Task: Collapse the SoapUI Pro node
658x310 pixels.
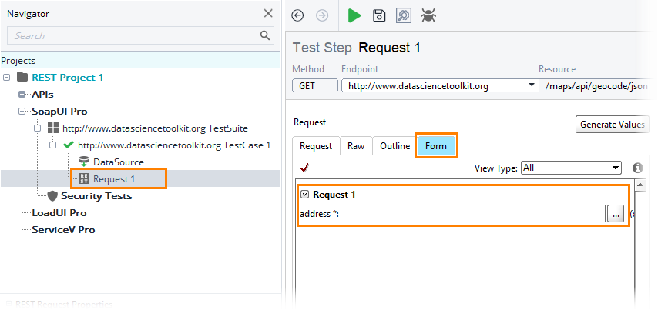Action: 22,112
